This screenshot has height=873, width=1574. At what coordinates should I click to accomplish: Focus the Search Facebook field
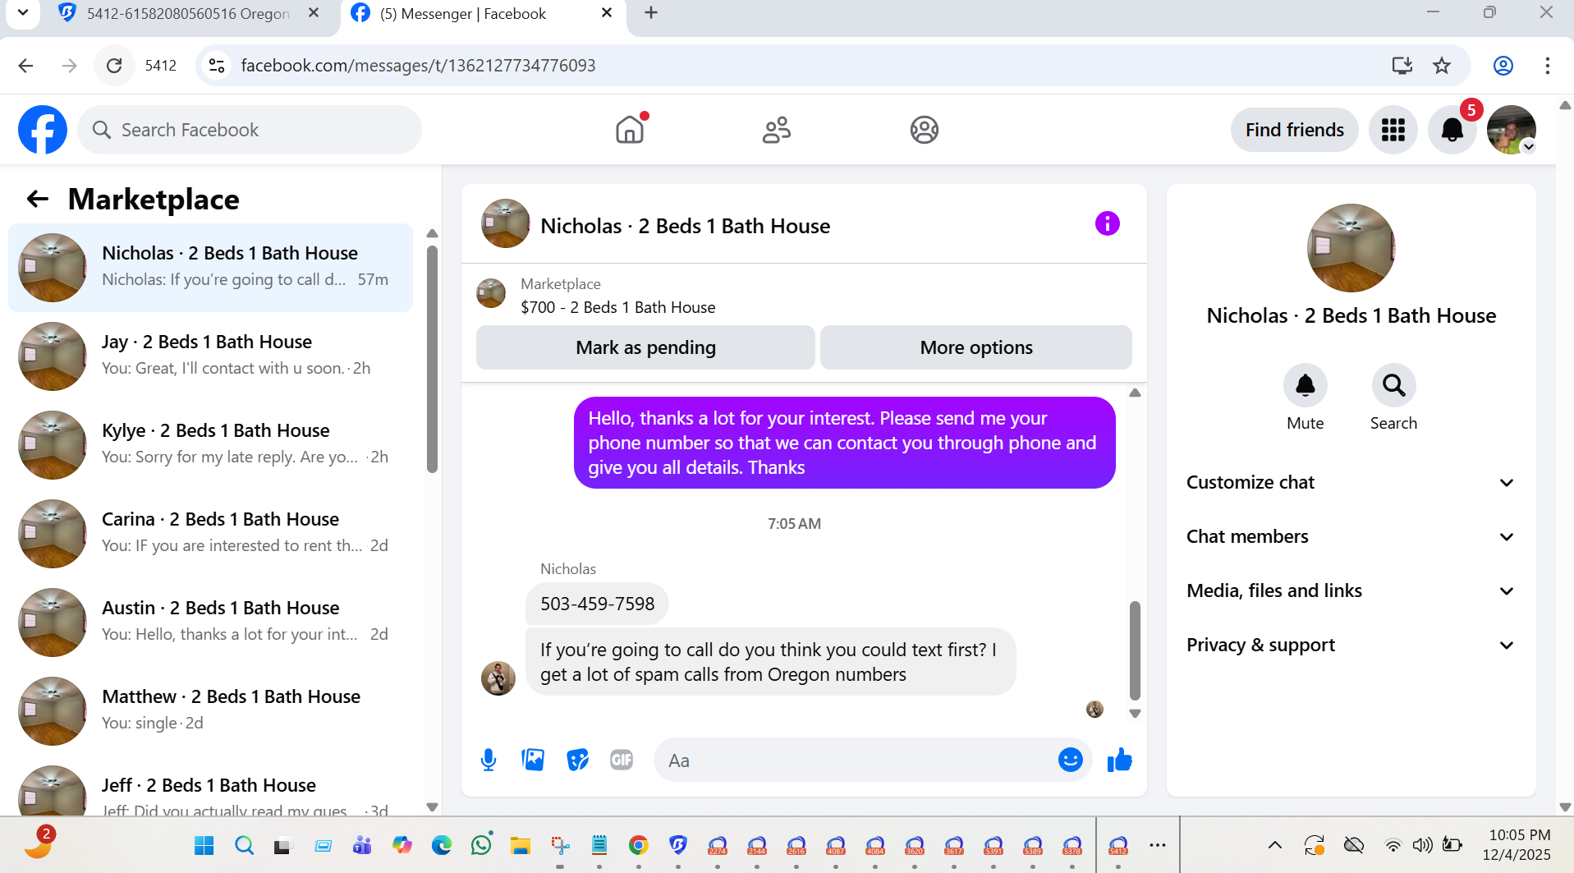[250, 130]
